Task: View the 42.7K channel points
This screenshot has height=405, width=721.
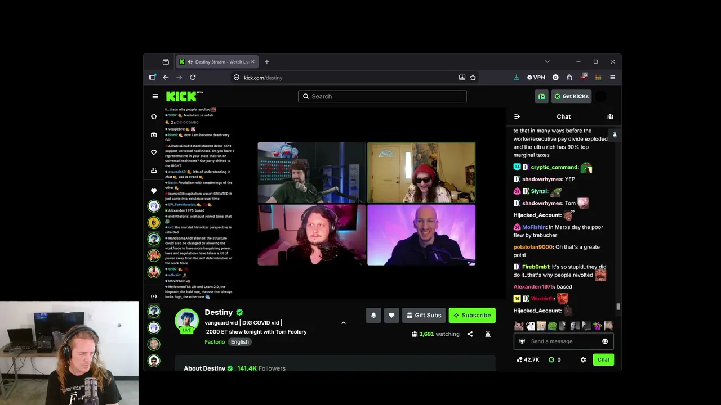Action: 528,359
